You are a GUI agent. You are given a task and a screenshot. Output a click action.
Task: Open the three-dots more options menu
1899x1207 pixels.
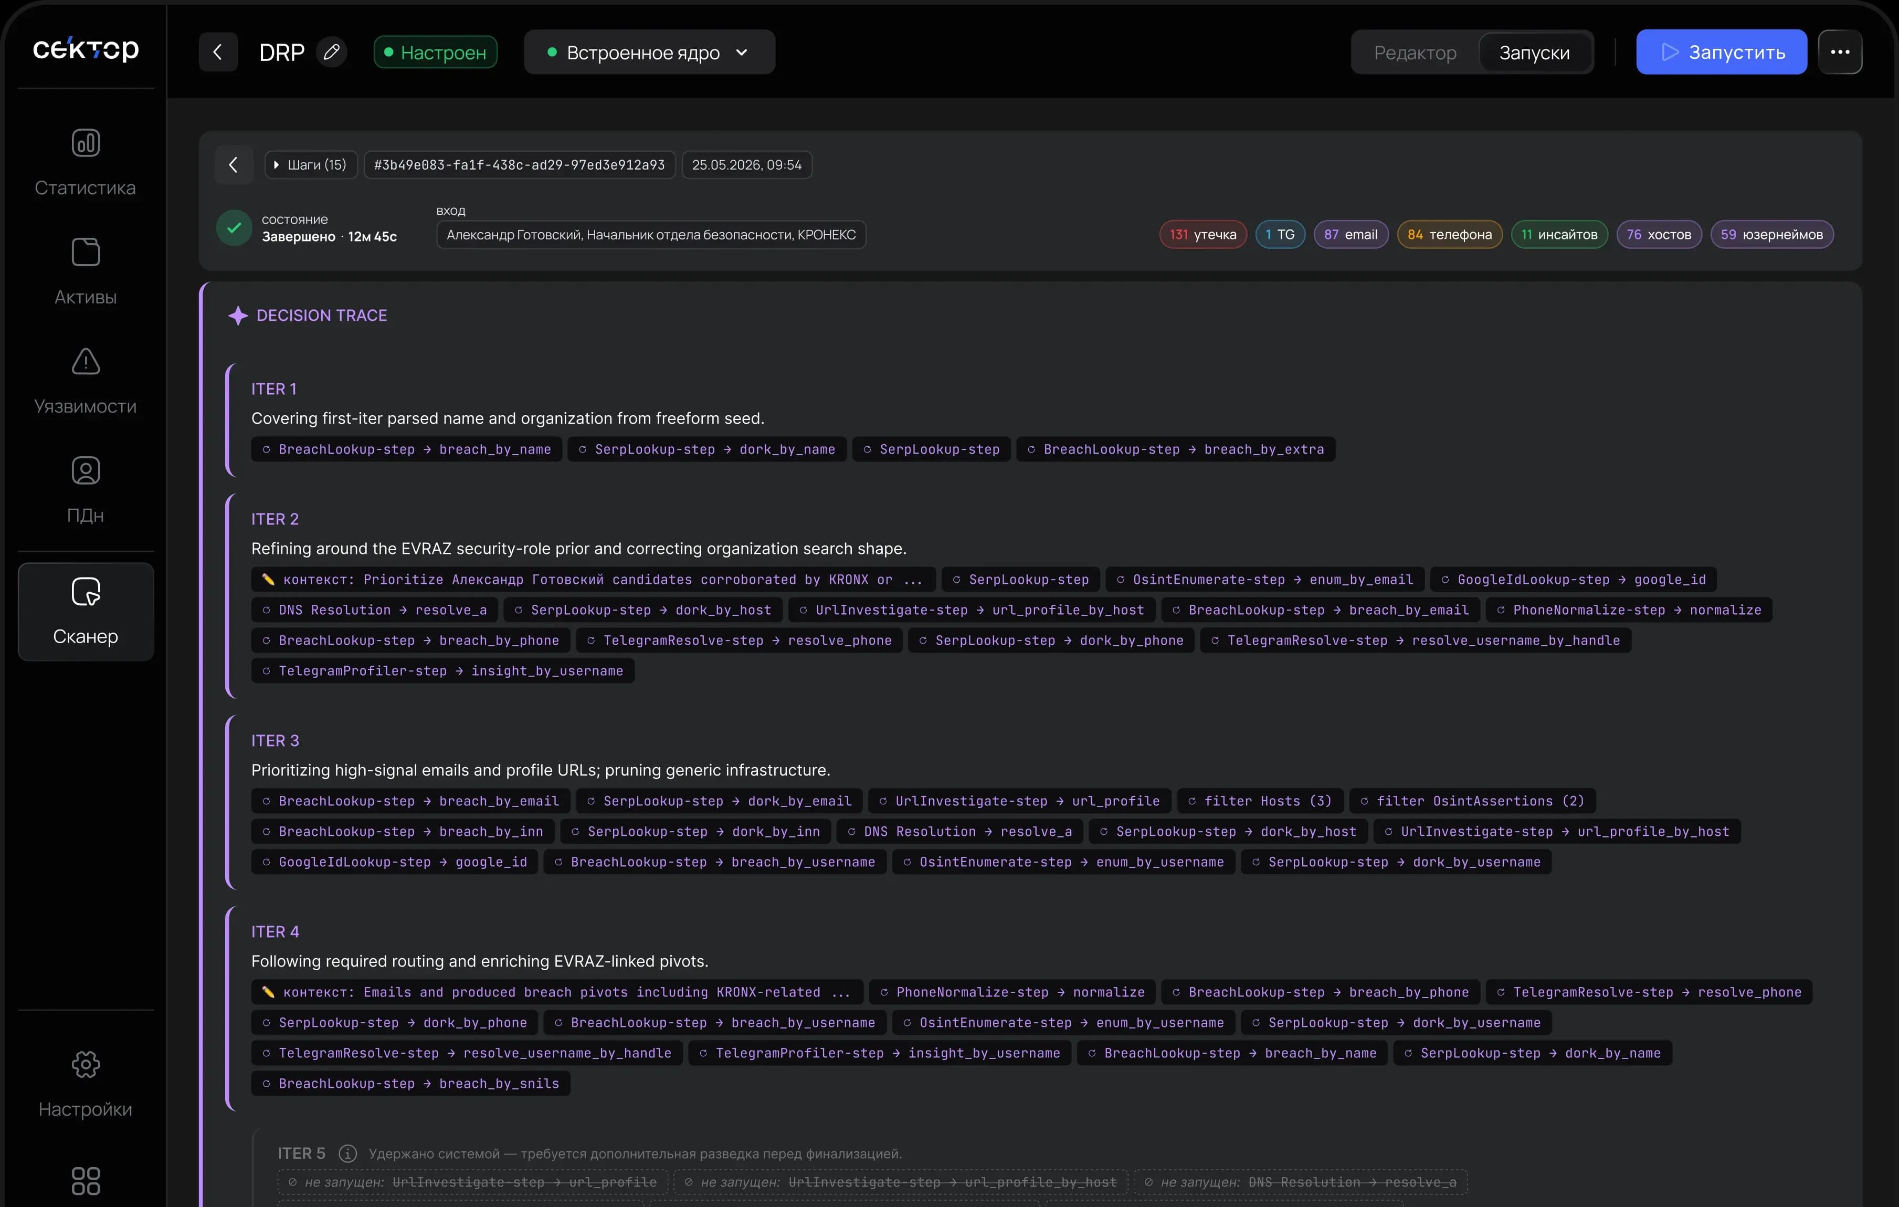coord(1840,52)
